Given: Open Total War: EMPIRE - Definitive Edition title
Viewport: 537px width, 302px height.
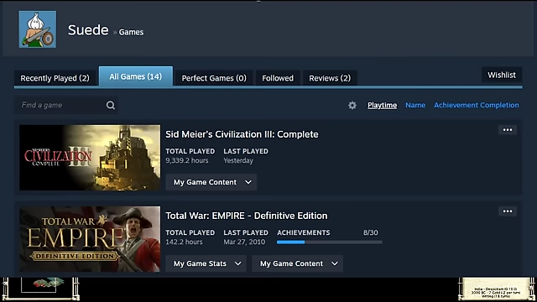Looking at the screenshot, I should [247, 216].
